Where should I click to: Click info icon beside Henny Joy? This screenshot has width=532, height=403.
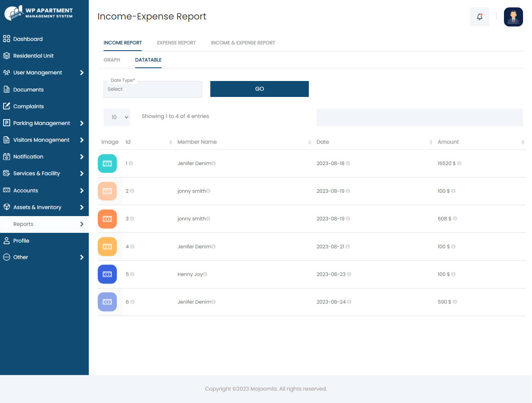point(205,274)
